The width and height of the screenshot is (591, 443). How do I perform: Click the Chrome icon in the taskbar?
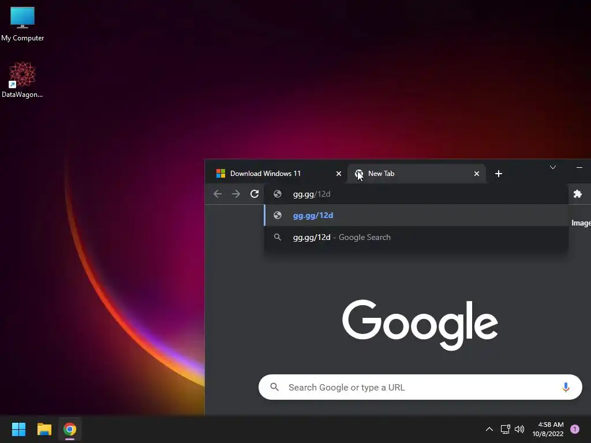[x=70, y=429]
